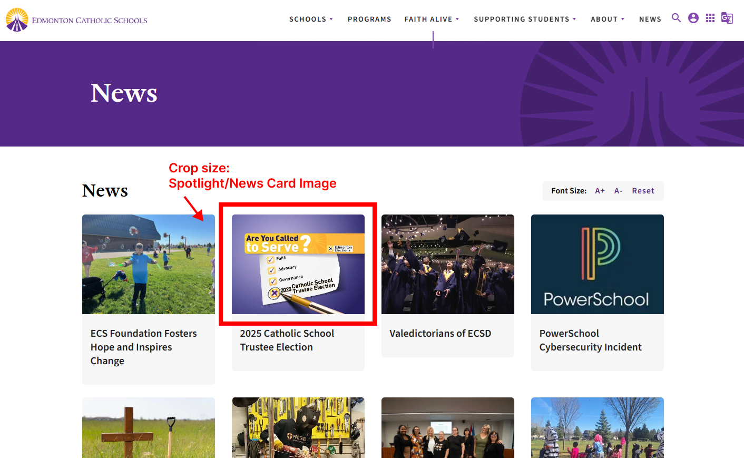Click the Google Translate icon
The width and height of the screenshot is (744, 458).
[727, 18]
